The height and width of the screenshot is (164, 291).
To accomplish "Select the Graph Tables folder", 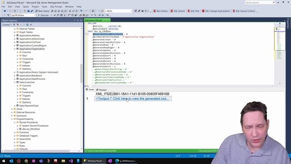I will click(26, 32).
